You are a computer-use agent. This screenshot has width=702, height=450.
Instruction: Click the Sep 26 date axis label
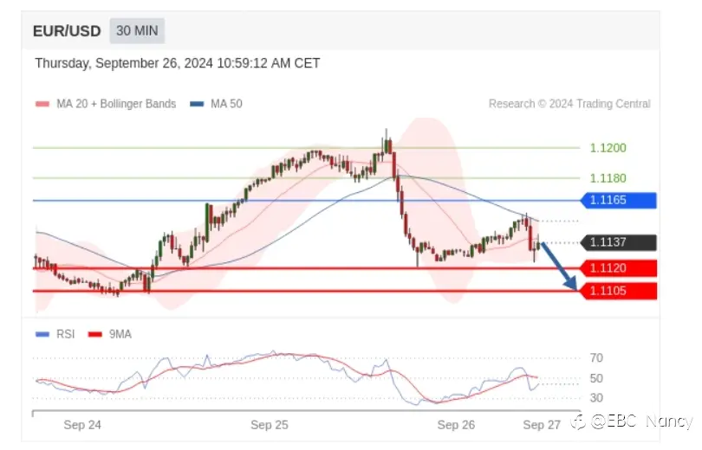click(x=456, y=425)
